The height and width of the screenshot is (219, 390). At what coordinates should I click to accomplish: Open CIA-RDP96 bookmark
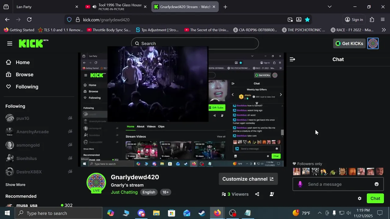pos(255,30)
